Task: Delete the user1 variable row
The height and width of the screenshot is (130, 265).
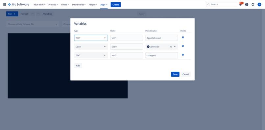Action: pyautogui.click(x=183, y=46)
